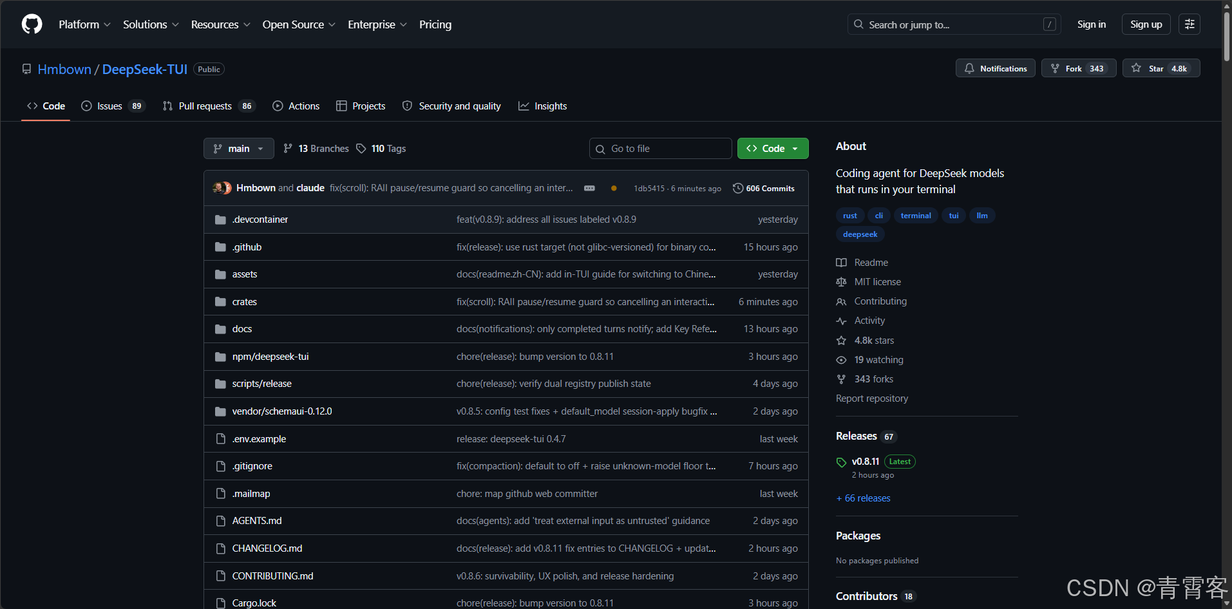Open the Pull requests tab
This screenshot has width=1232, height=609.
[209, 106]
